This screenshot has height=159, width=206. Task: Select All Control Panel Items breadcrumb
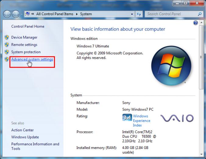tap(55, 14)
